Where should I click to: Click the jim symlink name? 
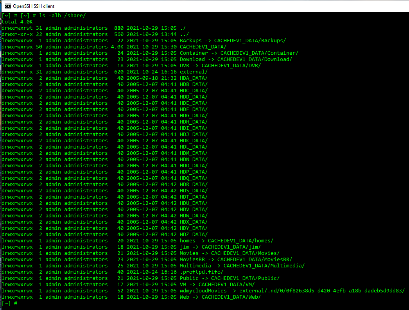click(184, 247)
